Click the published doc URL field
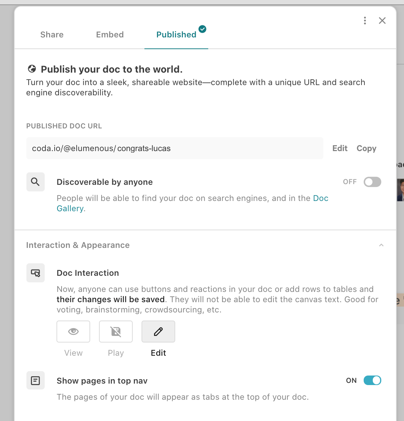Viewport: 404px width, 421px height. [175, 148]
